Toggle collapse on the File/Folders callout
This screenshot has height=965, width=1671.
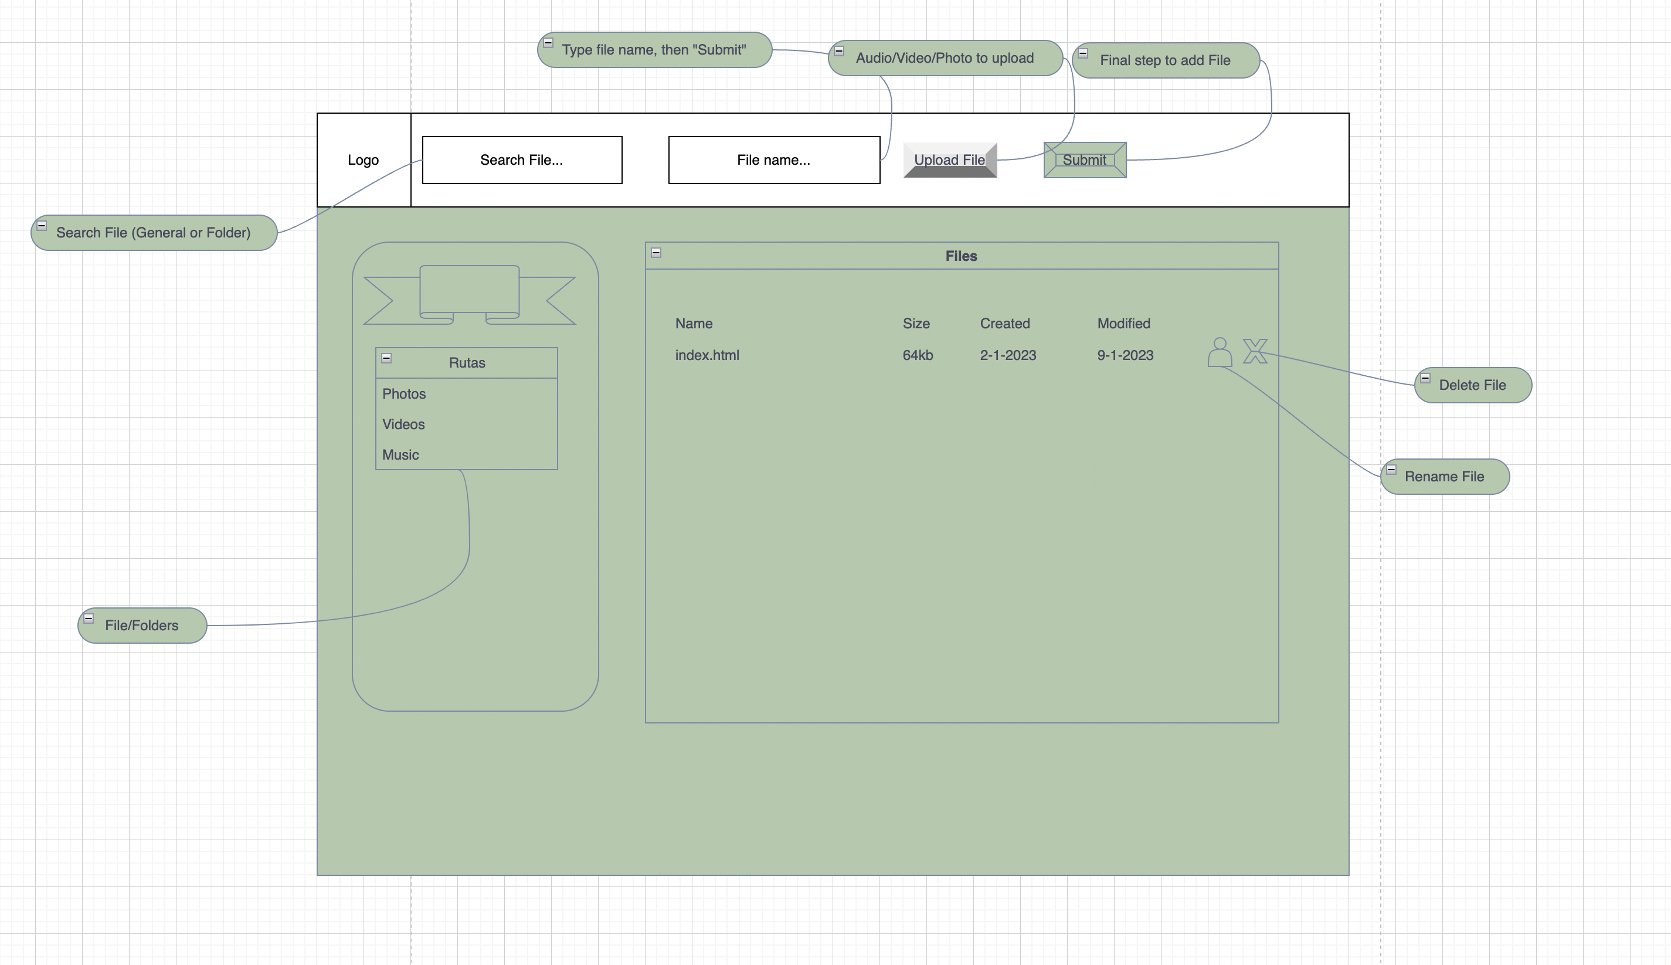(90, 618)
